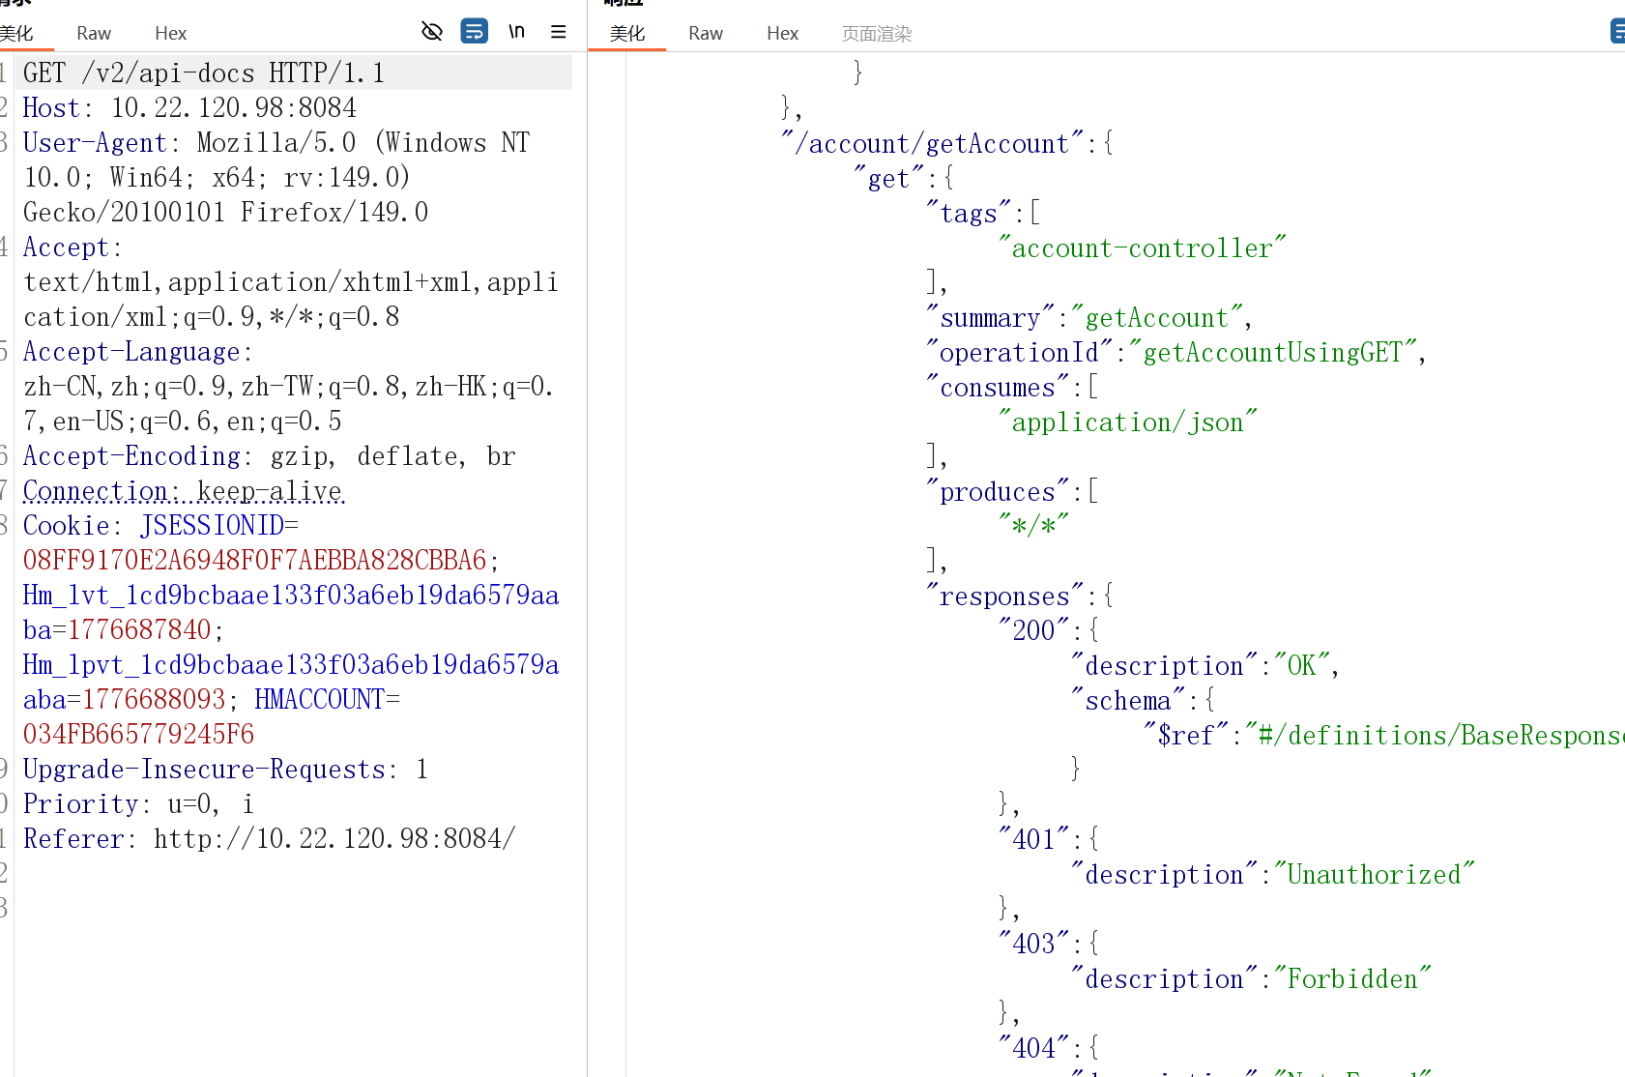This screenshot has width=1625, height=1077.
Task: Click the partially visible response wrap icon
Action: click(x=1617, y=31)
